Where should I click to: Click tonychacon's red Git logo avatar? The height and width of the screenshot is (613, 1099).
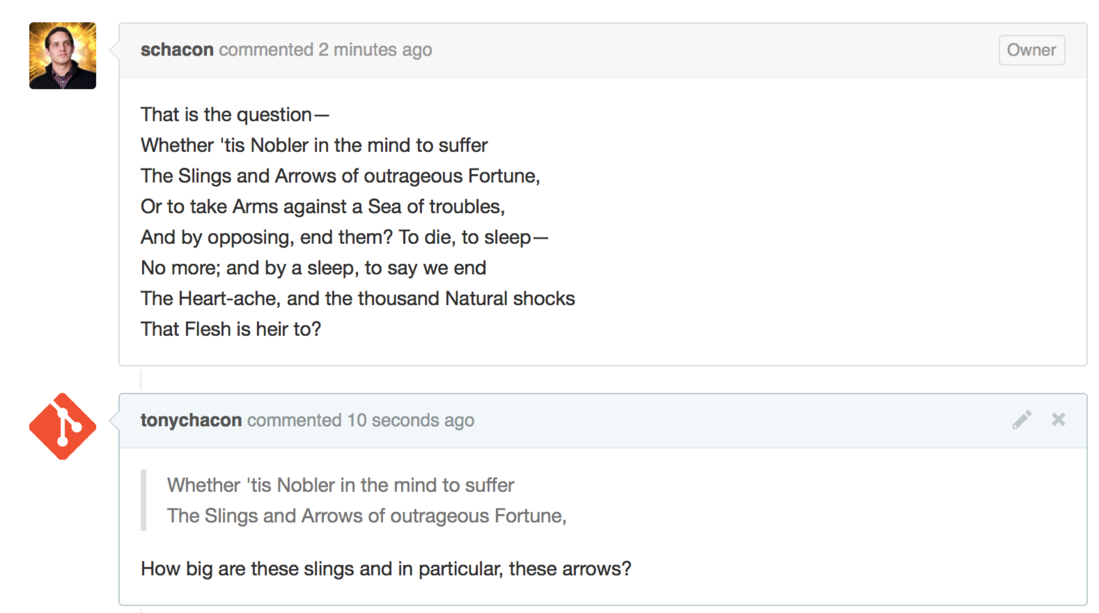click(63, 426)
